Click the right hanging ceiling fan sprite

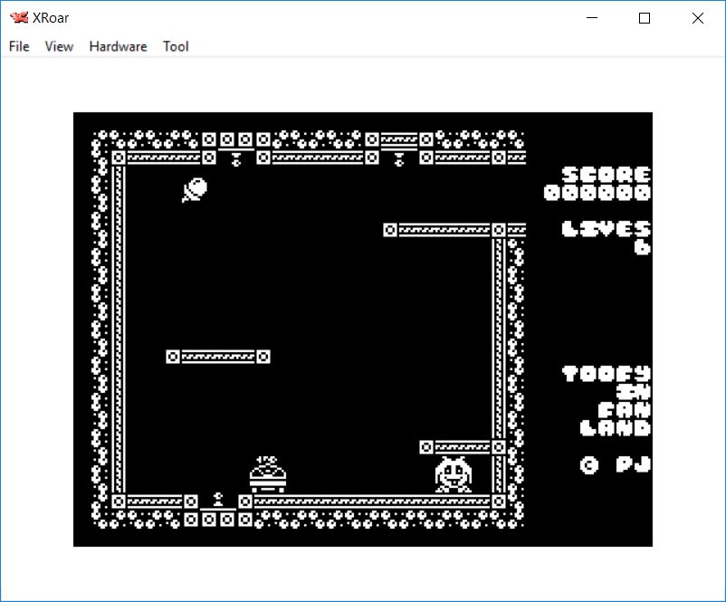click(398, 159)
